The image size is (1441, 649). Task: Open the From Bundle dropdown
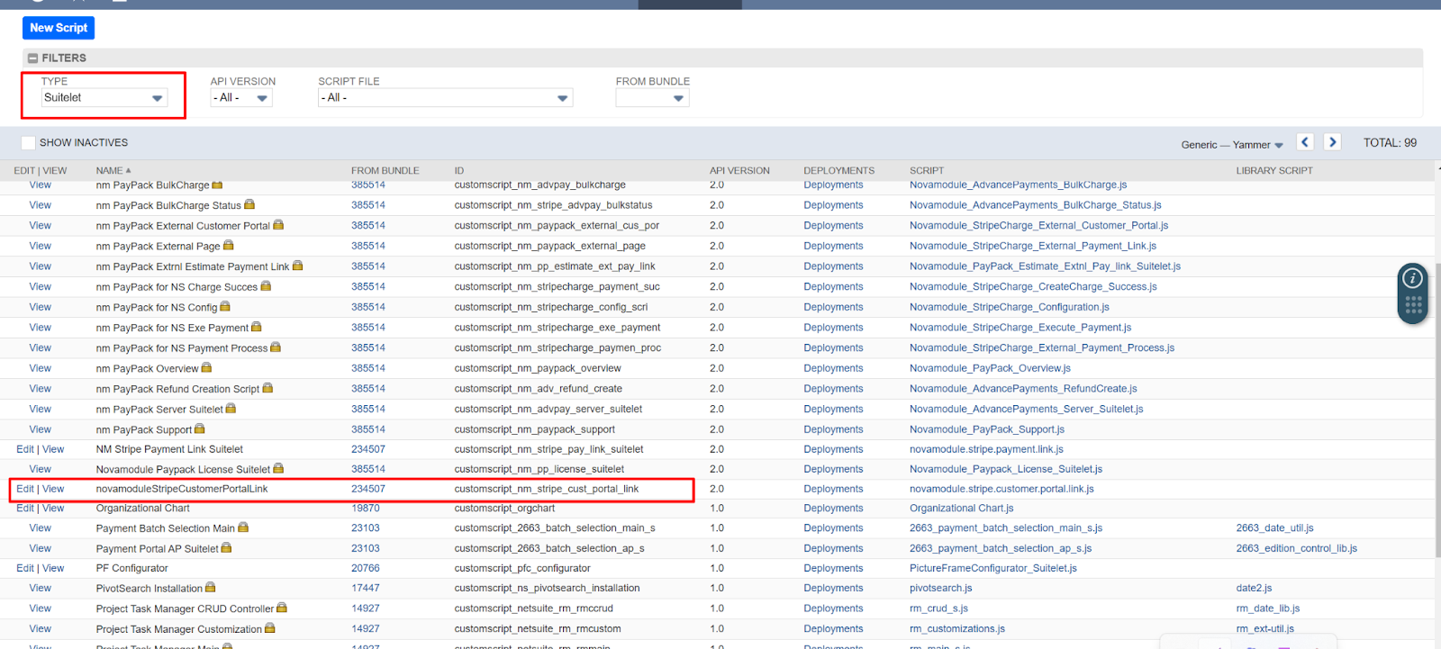coord(652,98)
